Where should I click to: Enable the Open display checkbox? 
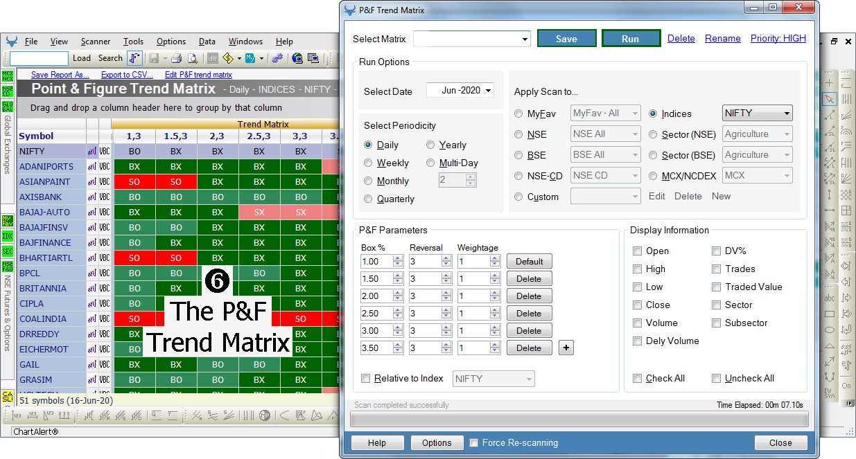637,251
